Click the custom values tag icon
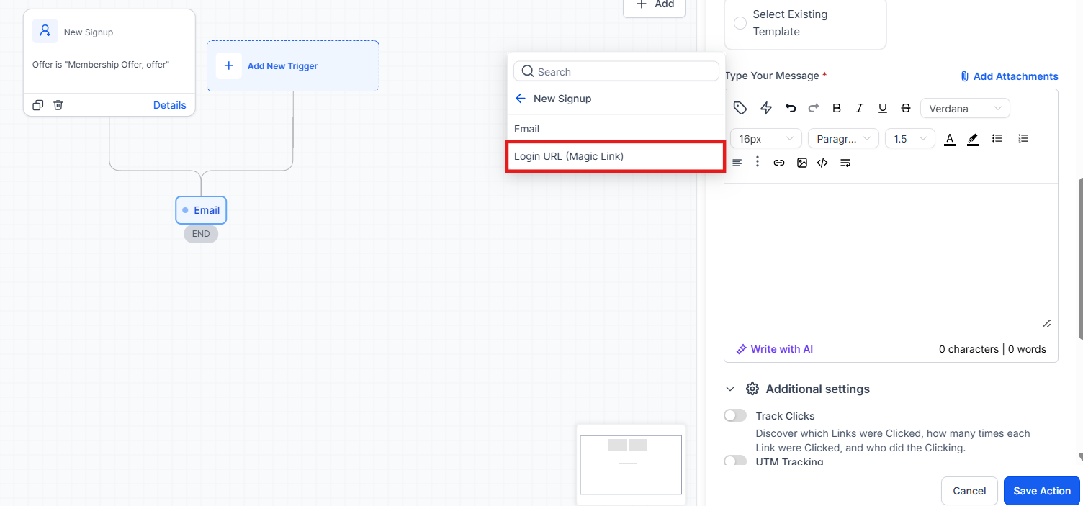This screenshot has height=506, width=1083. pos(740,108)
